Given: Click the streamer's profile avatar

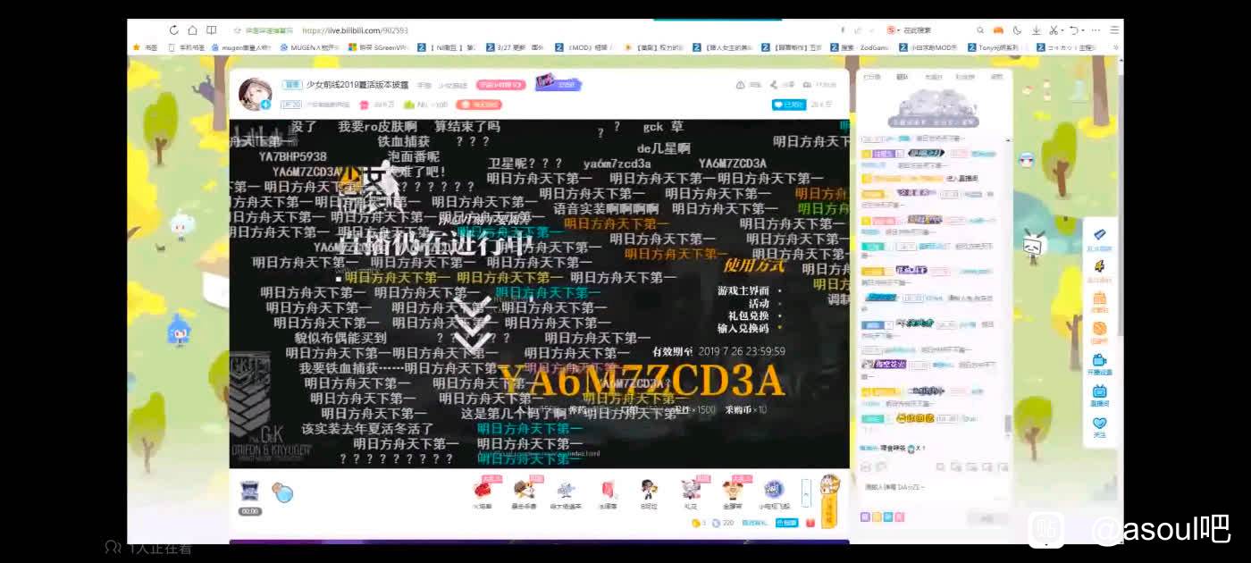Looking at the screenshot, I should point(254,94).
